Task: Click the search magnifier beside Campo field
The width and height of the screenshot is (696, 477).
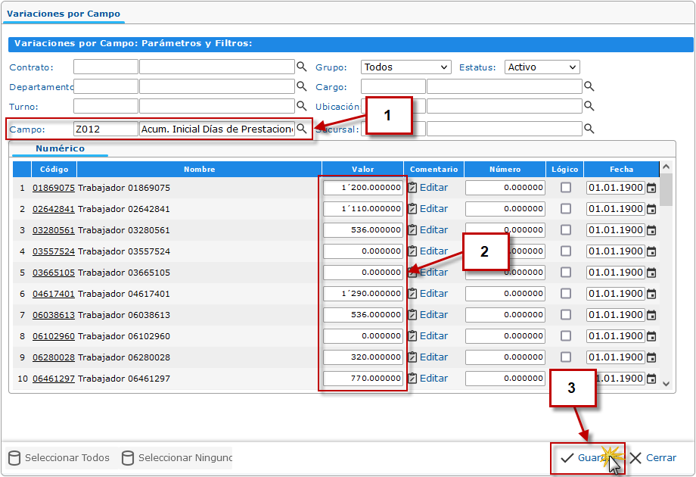Action: click(301, 129)
